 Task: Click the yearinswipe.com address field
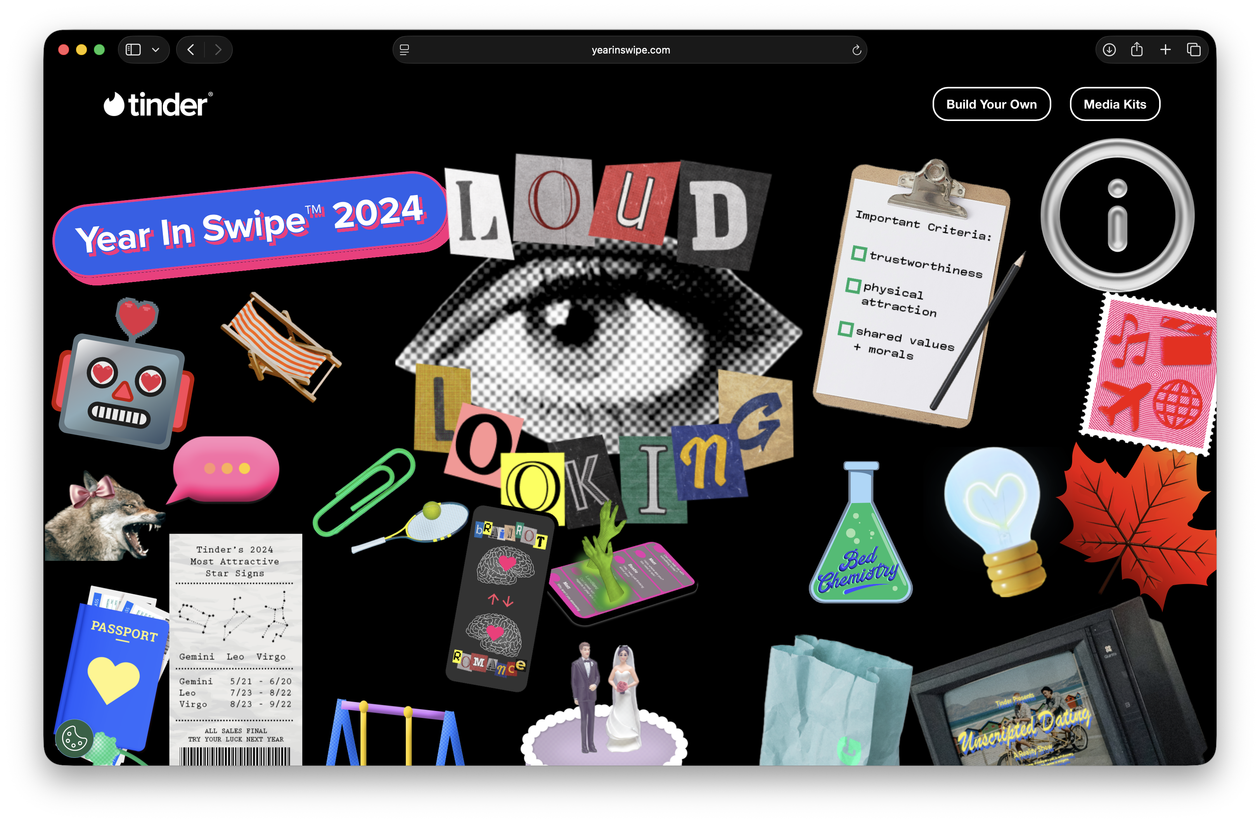630,50
